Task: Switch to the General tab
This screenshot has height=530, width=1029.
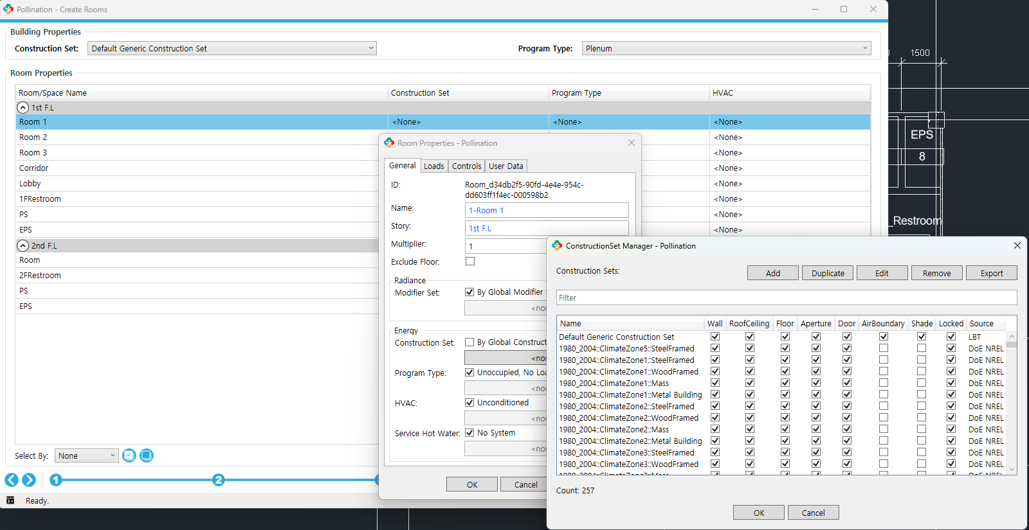Action: [403, 165]
